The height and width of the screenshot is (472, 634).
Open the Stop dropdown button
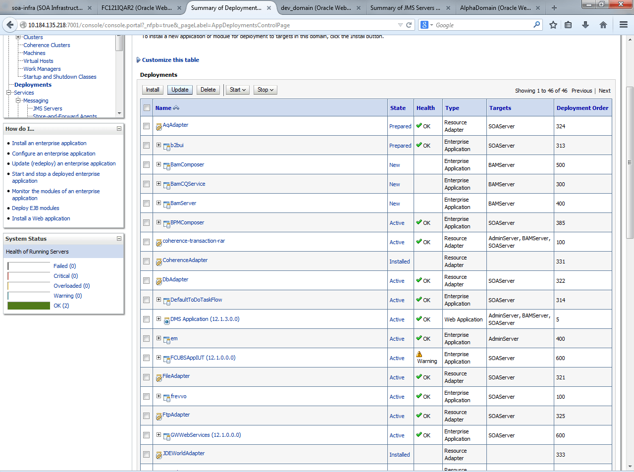point(265,90)
